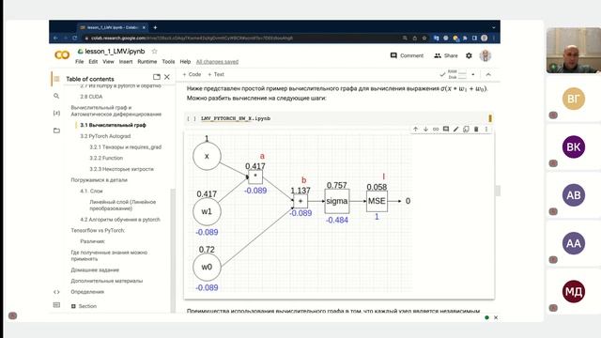Run the LMV_PYTORCH_HW_X.ipynb code cell
Screen dimensions: 601x338
tap(192, 119)
